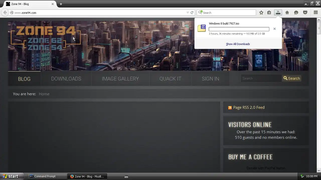Open Show All Downloads link
Image resolution: width=321 pixels, height=180 pixels.
(x=238, y=44)
